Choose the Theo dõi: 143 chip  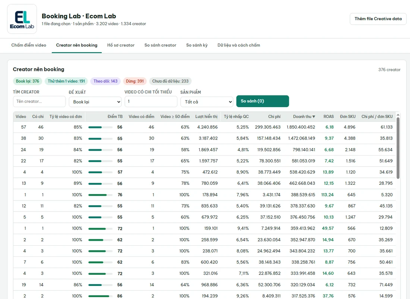pos(105,81)
